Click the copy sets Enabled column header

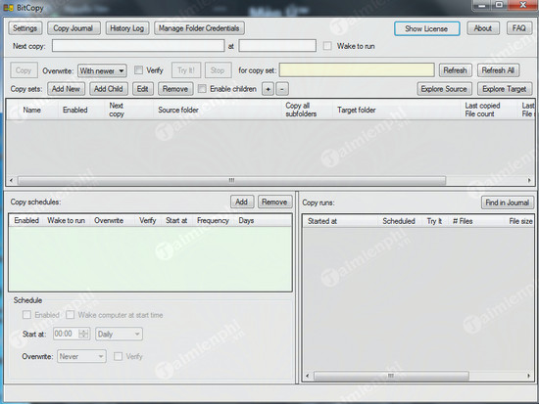tap(75, 110)
